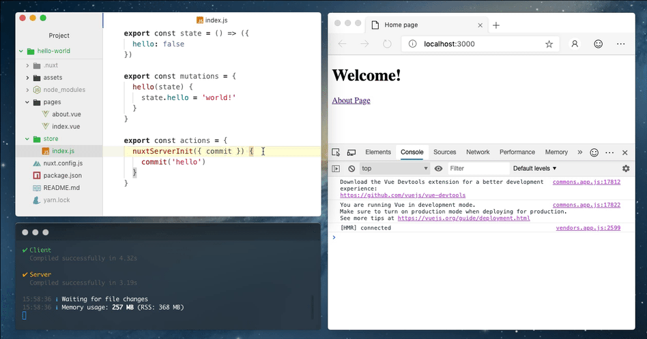Toggle the console sidebar panel
This screenshot has width=647, height=339.
pyautogui.click(x=336, y=168)
